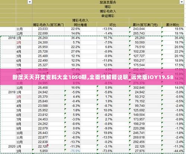Select the cell with value 5,850

pos(43,151)
